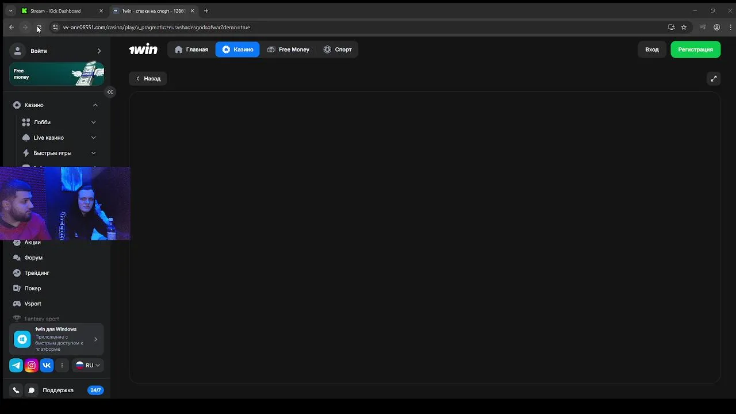Open the VK social link
This screenshot has width=736, height=414.
[x=47, y=365]
